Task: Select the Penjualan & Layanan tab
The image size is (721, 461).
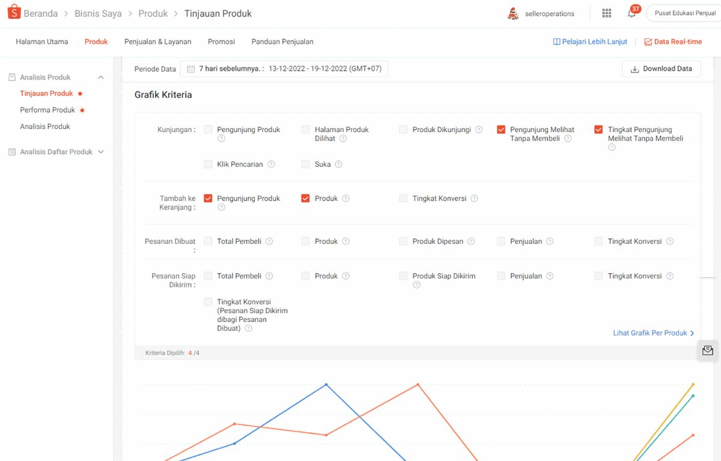Action: coord(157,42)
